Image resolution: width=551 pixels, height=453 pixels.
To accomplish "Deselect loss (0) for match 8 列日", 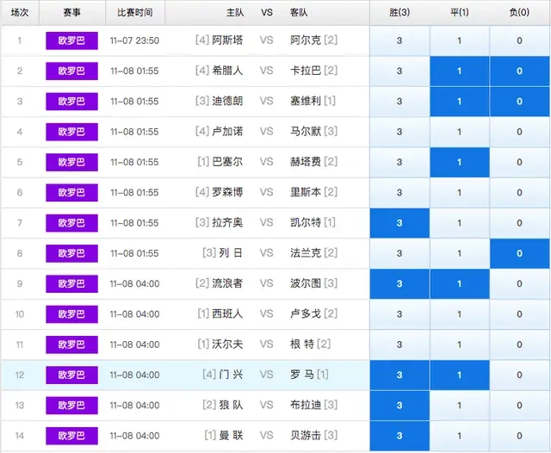I will point(520,253).
